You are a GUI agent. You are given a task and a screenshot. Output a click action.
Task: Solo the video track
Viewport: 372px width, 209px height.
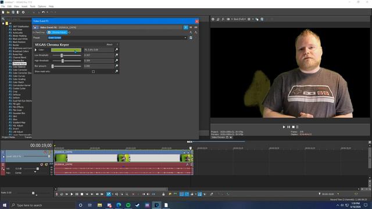point(50,152)
